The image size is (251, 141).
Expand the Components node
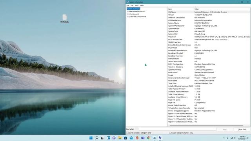[x=128, y=14]
